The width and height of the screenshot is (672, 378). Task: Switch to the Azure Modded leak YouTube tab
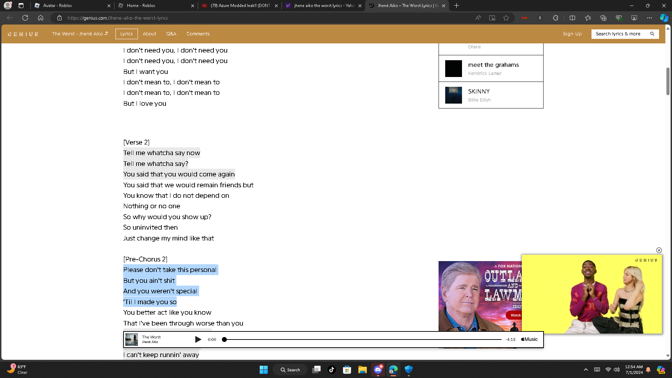coord(240,6)
